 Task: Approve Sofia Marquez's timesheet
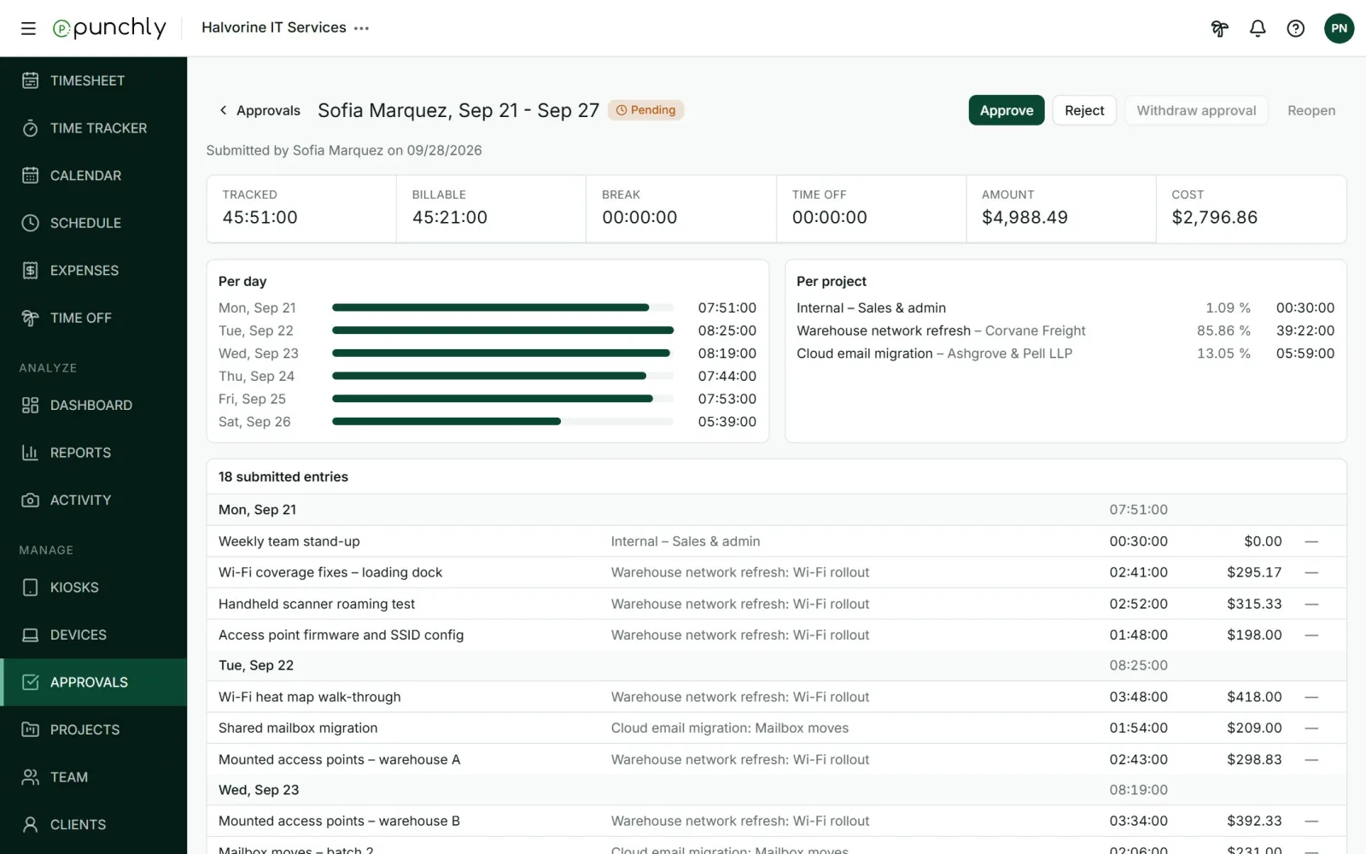point(1007,110)
